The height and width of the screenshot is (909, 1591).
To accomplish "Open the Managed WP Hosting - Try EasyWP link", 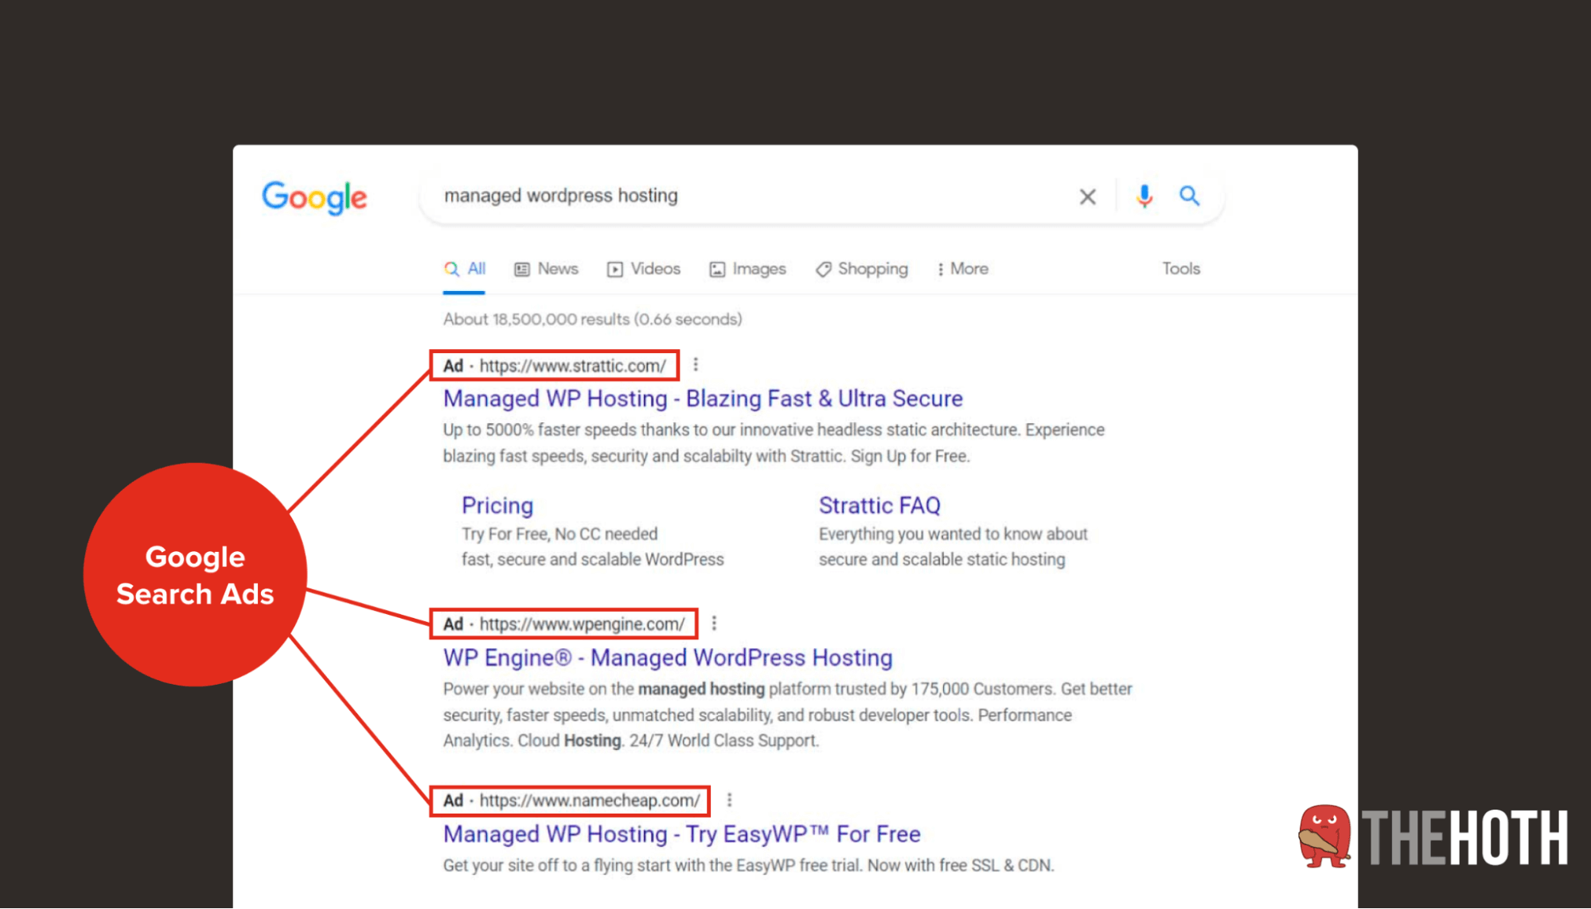I will click(x=682, y=834).
